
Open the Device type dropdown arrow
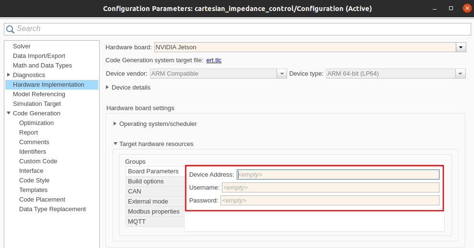click(x=461, y=73)
